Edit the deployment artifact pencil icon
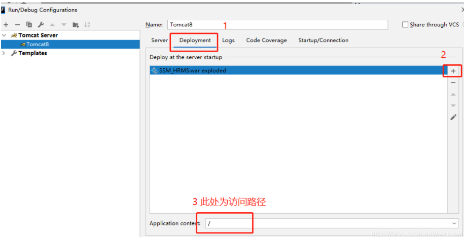 [453, 117]
